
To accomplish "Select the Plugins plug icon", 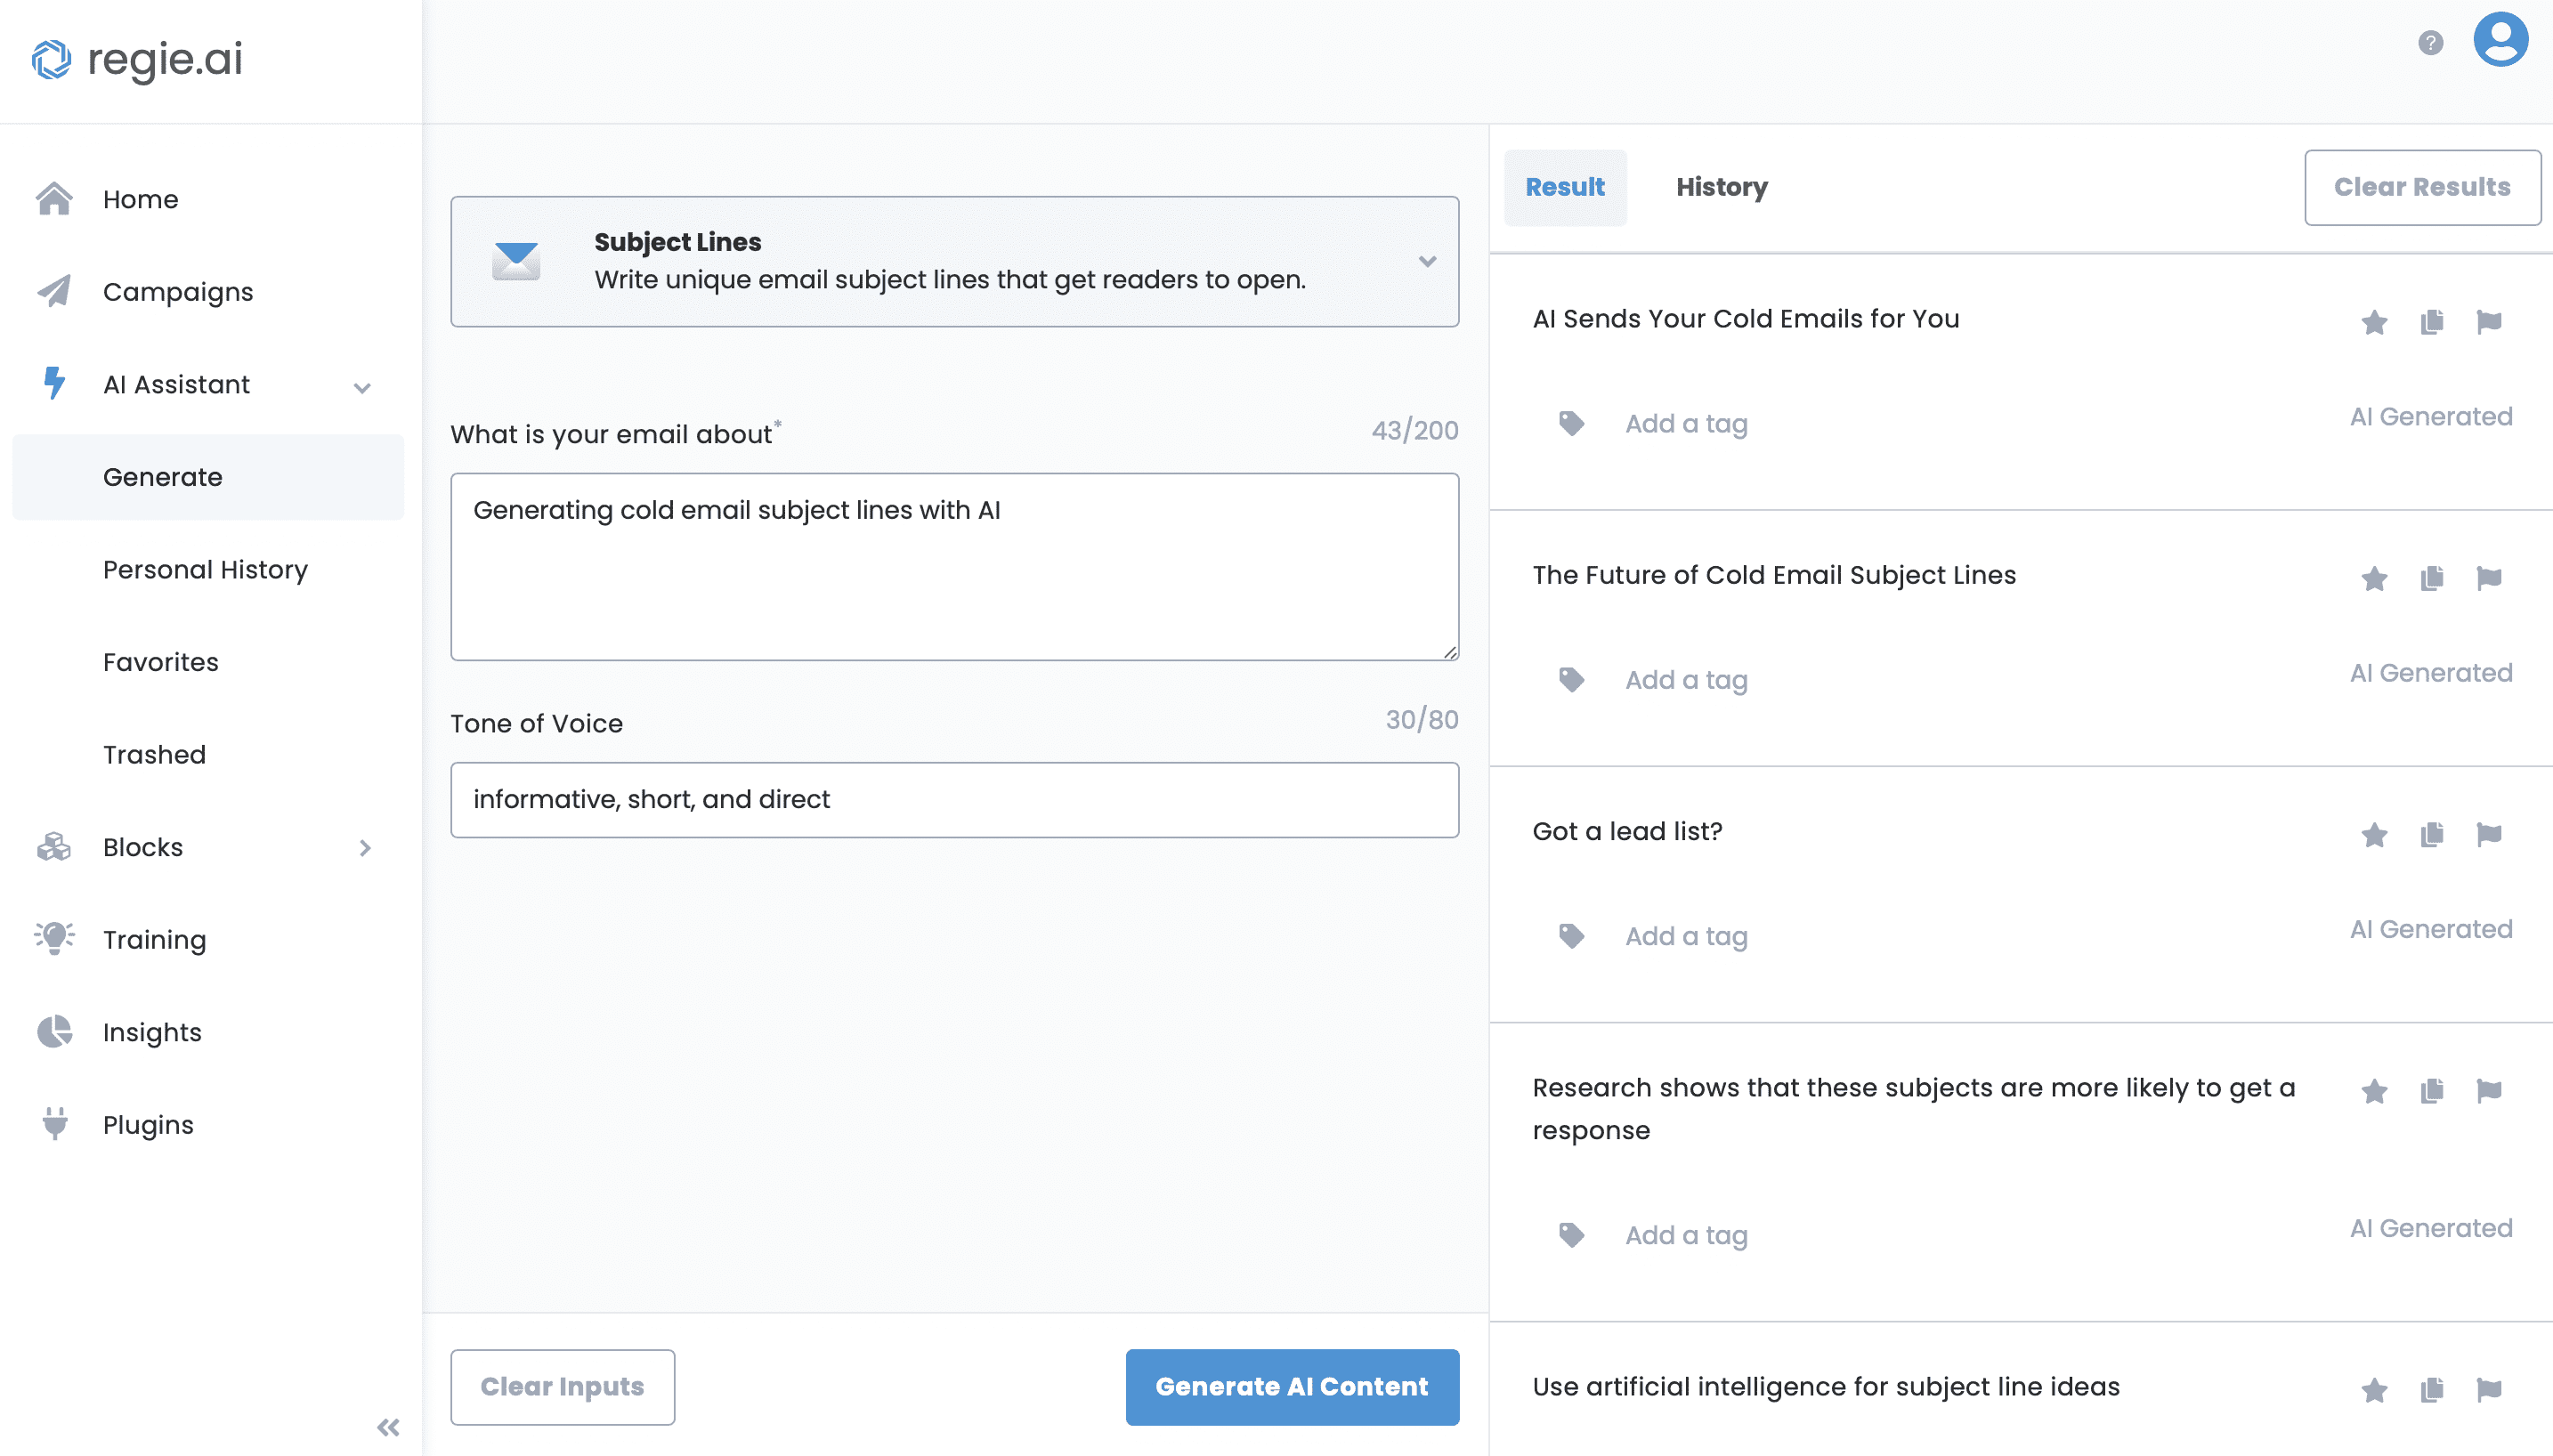I will (x=54, y=1124).
